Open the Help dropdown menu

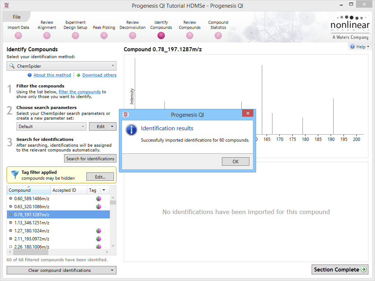click(x=360, y=47)
